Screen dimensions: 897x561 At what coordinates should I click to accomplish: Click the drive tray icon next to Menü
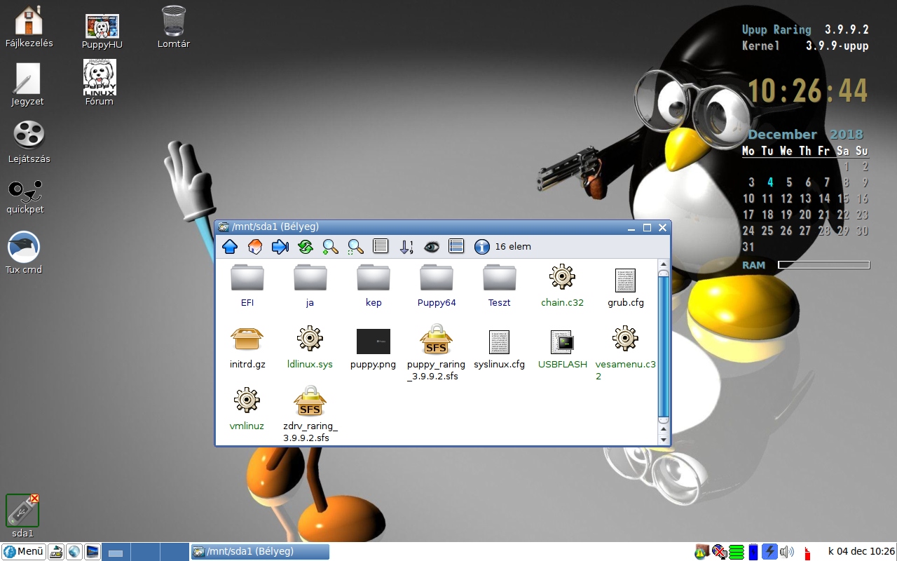click(x=56, y=552)
